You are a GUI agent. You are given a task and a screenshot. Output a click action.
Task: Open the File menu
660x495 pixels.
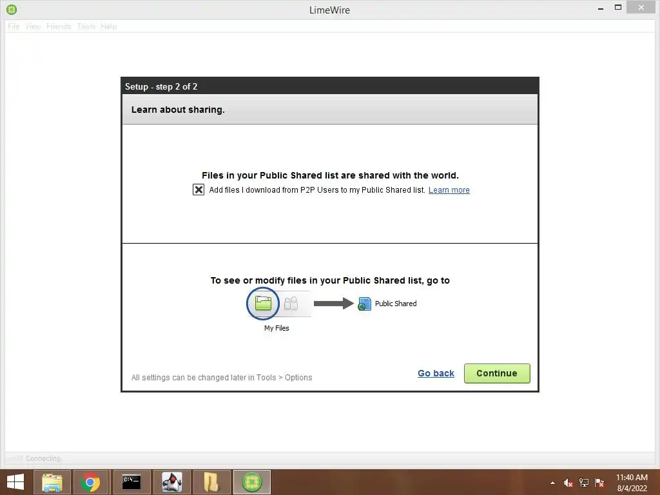tap(14, 26)
